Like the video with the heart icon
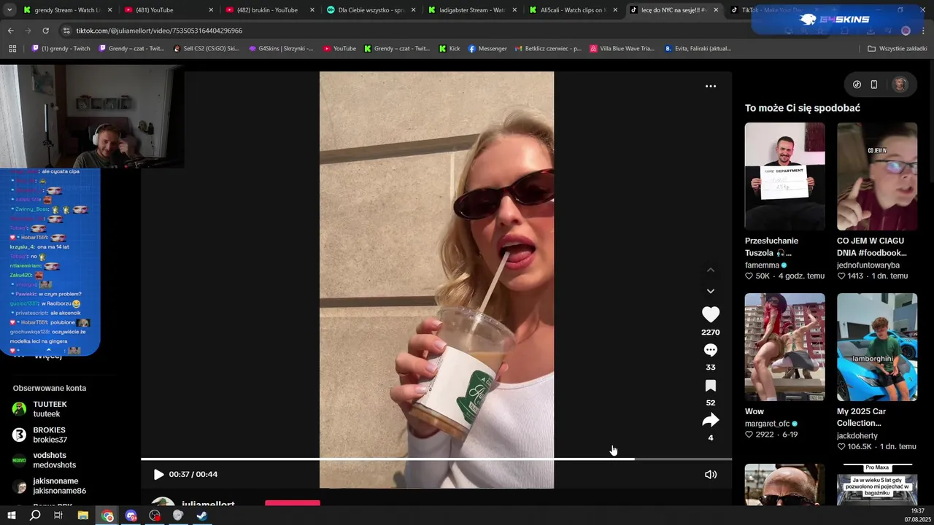This screenshot has height=525, width=934. click(x=711, y=314)
